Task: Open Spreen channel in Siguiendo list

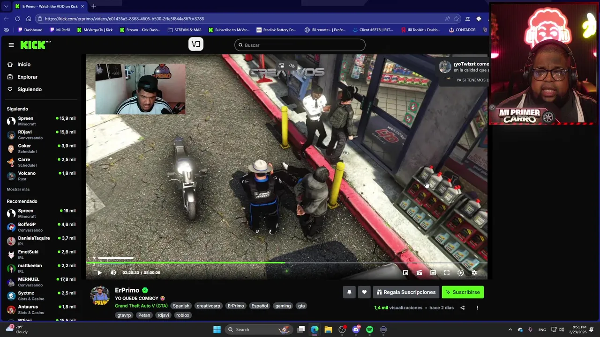Action: point(41,121)
